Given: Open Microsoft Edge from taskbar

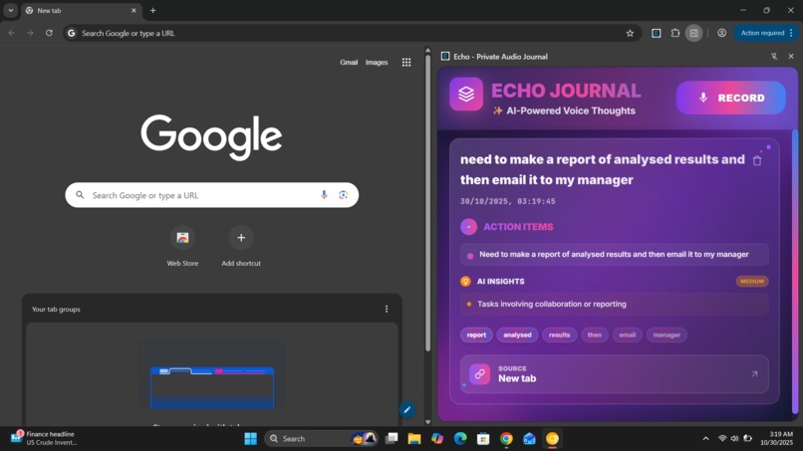Looking at the screenshot, I should coord(460,439).
